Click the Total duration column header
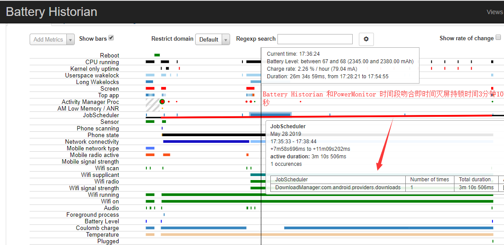 (x=475, y=180)
